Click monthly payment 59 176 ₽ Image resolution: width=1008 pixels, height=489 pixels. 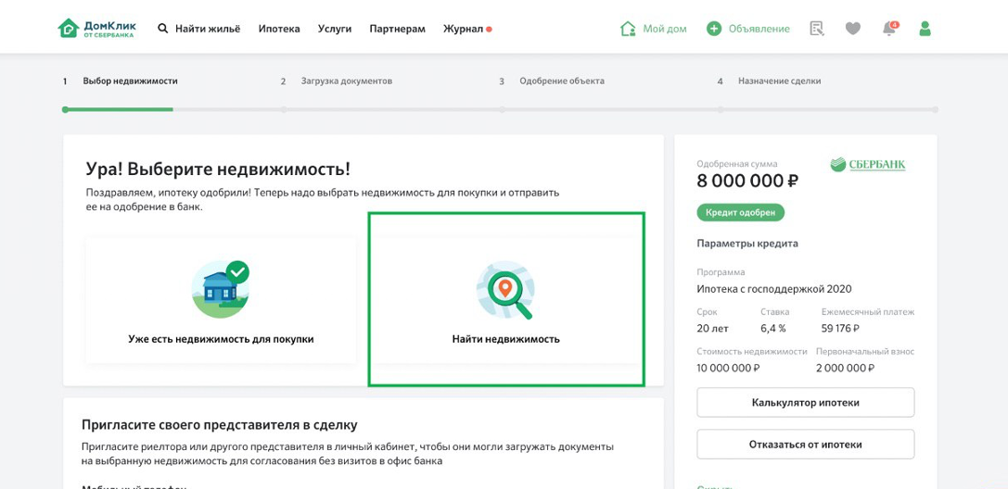click(x=841, y=329)
